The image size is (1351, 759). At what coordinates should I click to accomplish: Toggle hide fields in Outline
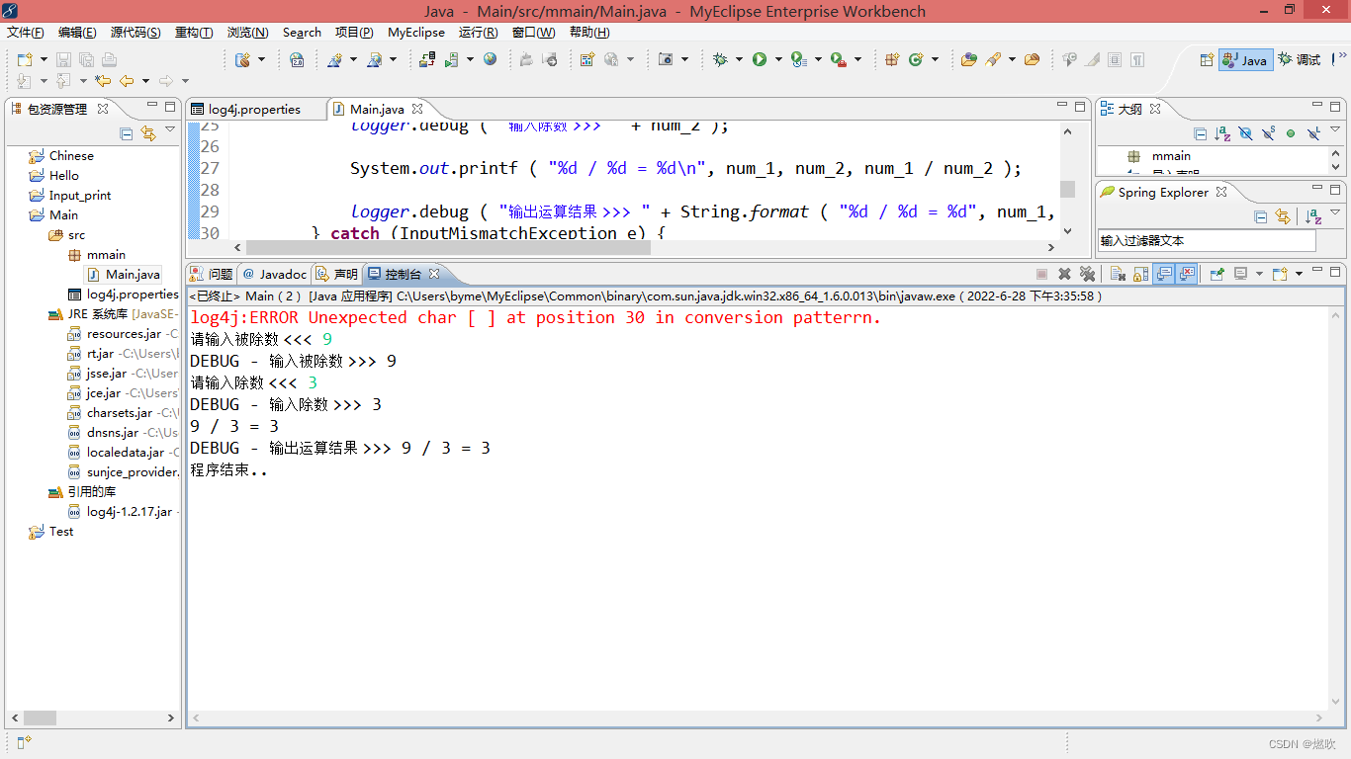click(1245, 133)
